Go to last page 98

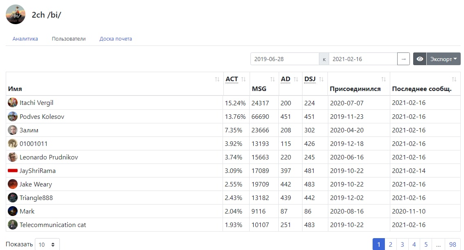453,244
